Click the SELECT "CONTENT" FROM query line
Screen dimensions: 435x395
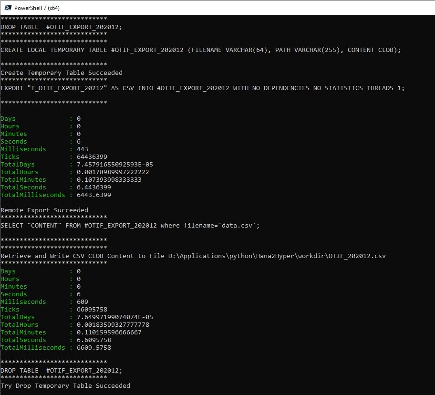[x=130, y=225]
